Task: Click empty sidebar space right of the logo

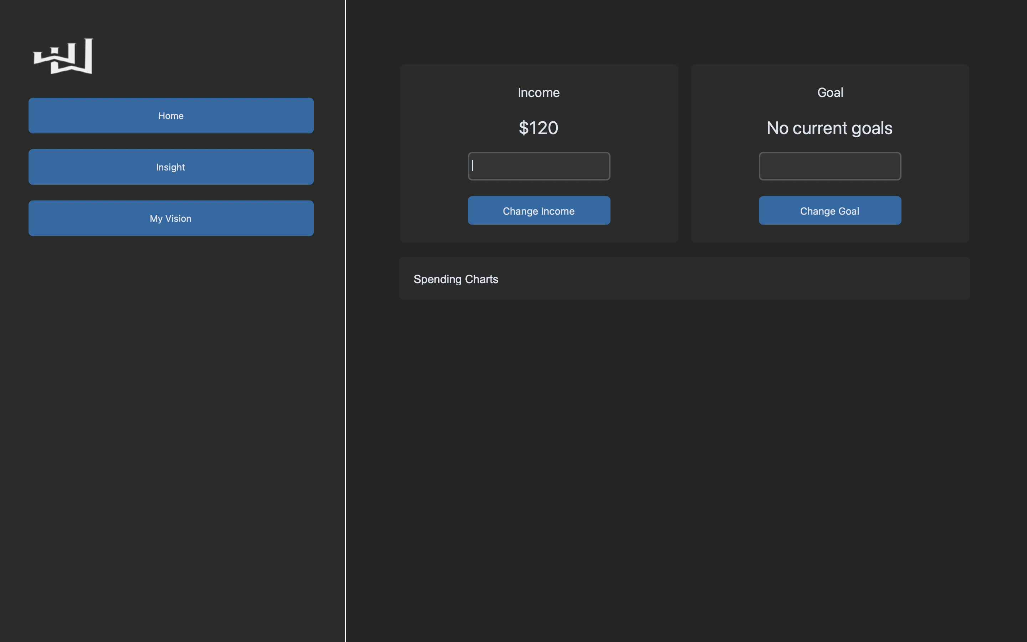Action: tap(212, 56)
